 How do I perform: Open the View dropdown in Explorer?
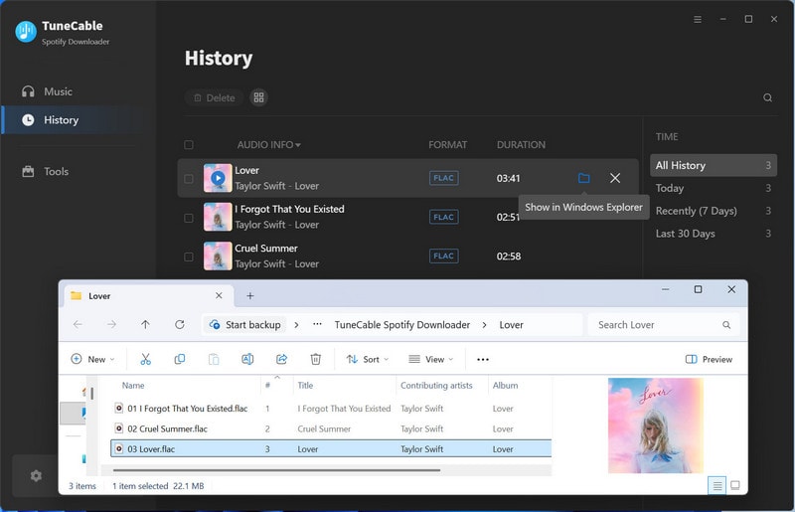point(431,359)
